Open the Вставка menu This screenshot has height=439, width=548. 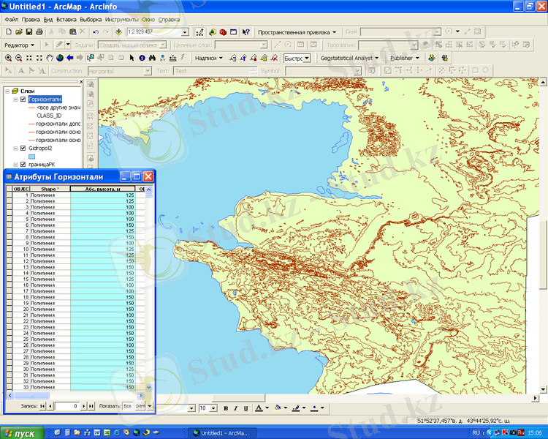click(66, 18)
